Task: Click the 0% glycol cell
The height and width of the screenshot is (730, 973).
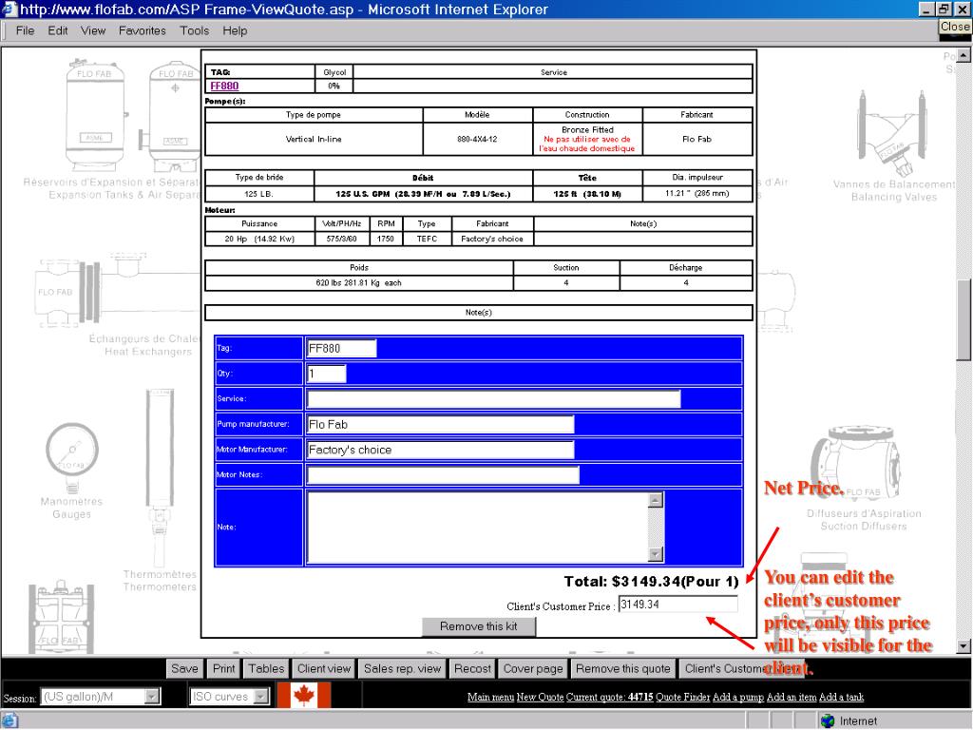Action: [x=334, y=86]
